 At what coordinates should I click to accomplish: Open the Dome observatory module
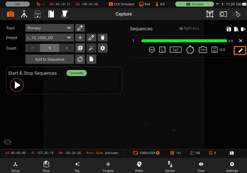(x=38, y=14)
